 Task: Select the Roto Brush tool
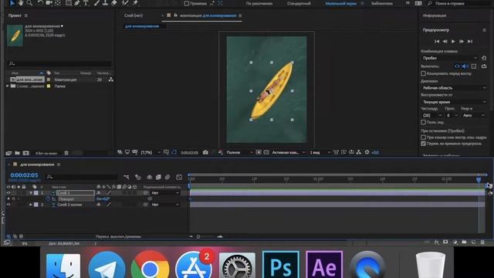tap(125, 3)
